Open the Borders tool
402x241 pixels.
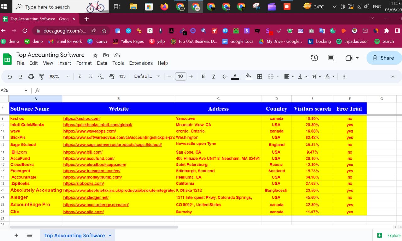pyautogui.click(x=259, y=76)
